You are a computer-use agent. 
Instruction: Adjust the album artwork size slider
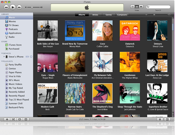[154, 15]
